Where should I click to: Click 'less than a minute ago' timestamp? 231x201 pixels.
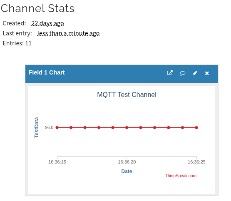[68, 33]
